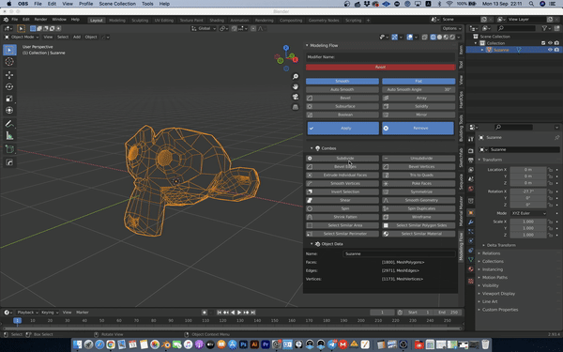Open Modifier properties wrench tab
The image size is (563, 352).
471,222
